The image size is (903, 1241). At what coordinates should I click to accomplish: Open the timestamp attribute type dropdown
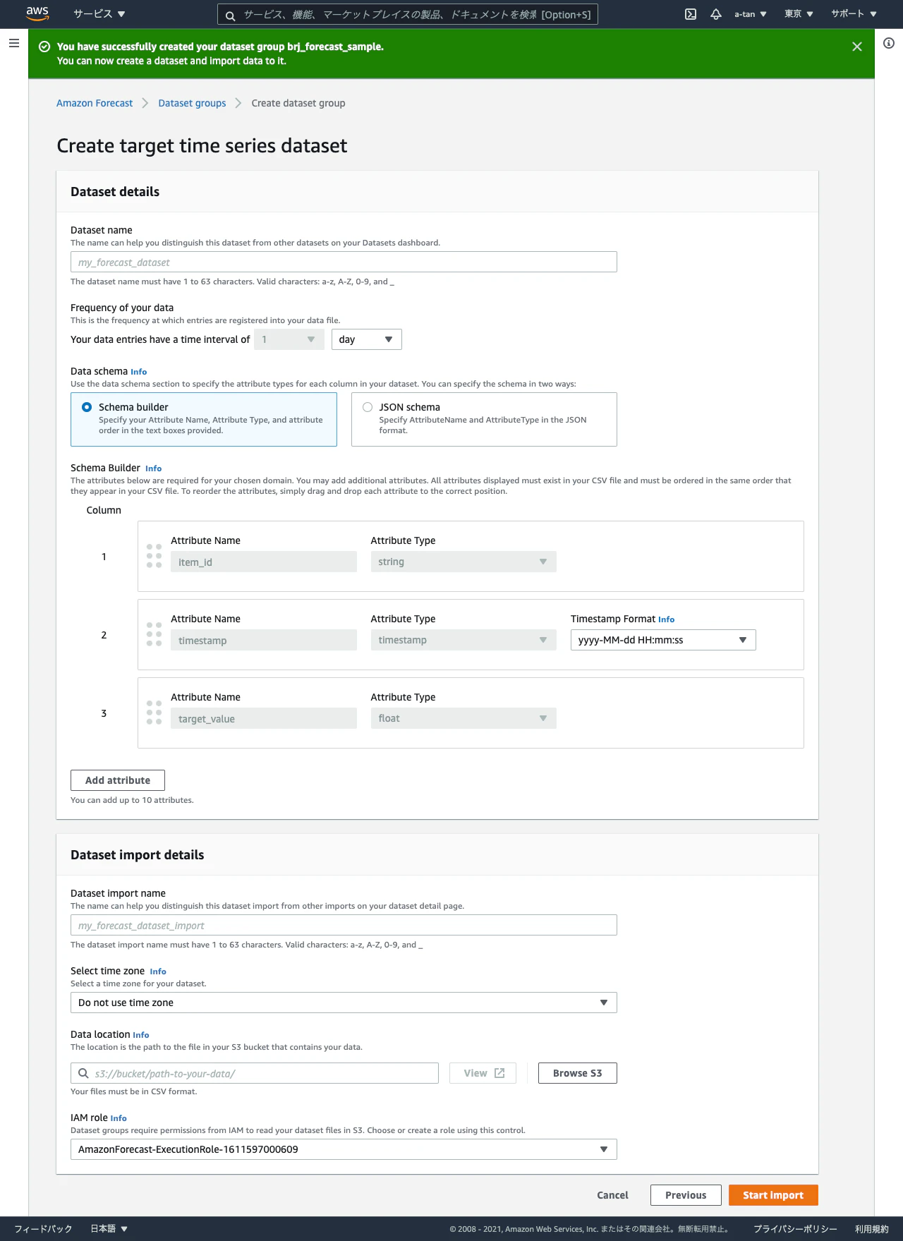pos(463,640)
